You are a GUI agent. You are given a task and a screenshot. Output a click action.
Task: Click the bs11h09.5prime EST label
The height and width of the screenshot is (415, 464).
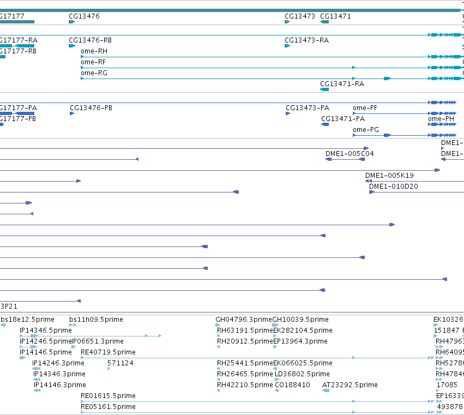click(x=96, y=320)
